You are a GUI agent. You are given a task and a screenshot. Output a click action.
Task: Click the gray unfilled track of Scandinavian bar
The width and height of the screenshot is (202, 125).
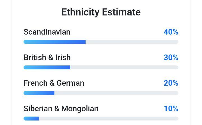[x=132, y=42]
